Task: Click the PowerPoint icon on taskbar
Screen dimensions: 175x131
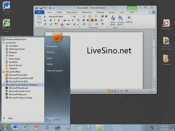Action: (36, 127)
